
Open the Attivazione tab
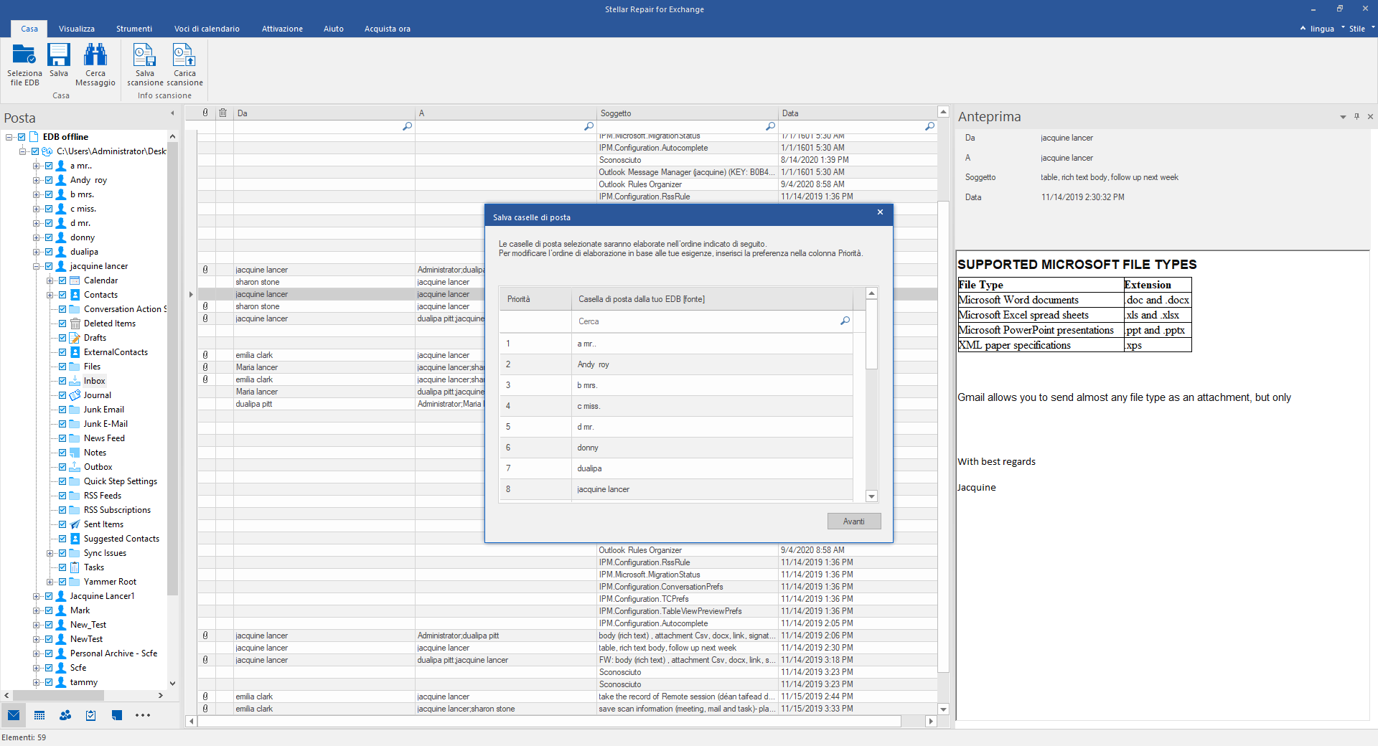pyautogui.click(x=282, y=29)
